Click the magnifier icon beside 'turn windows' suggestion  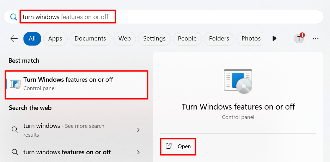click(15, 130)
